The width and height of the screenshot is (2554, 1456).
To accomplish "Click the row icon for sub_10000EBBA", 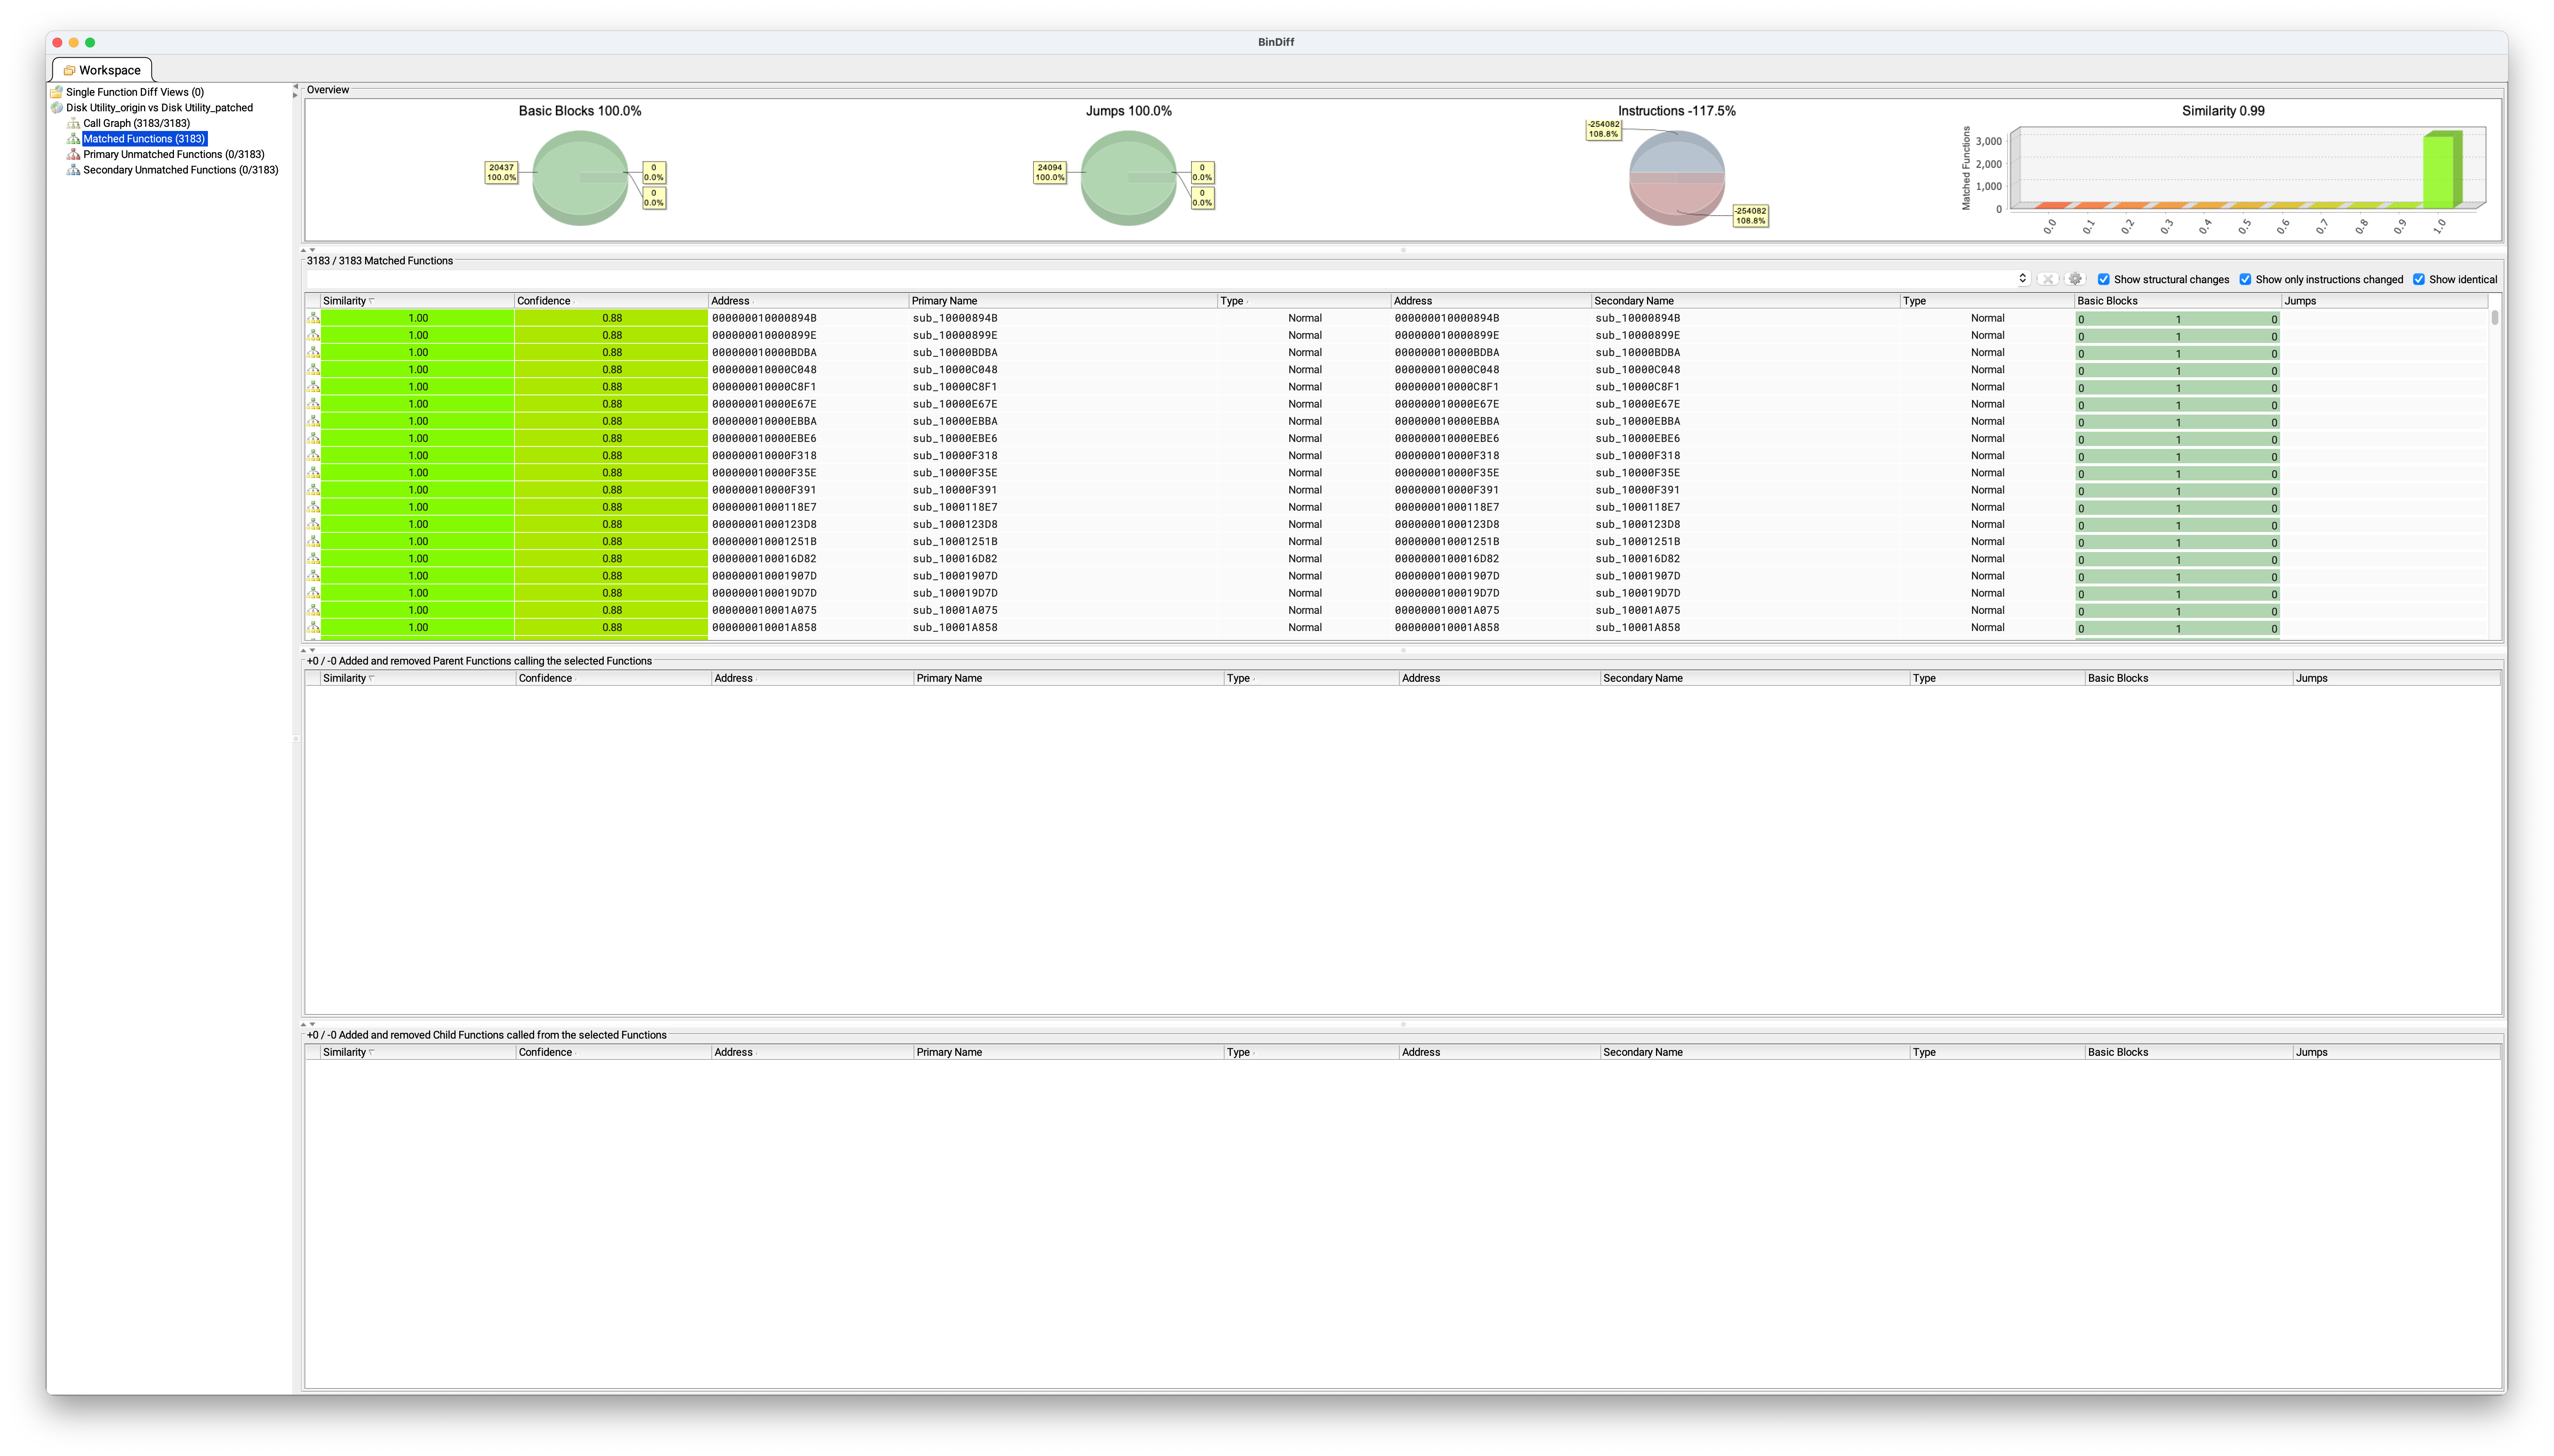I will [x=314, y=421].
